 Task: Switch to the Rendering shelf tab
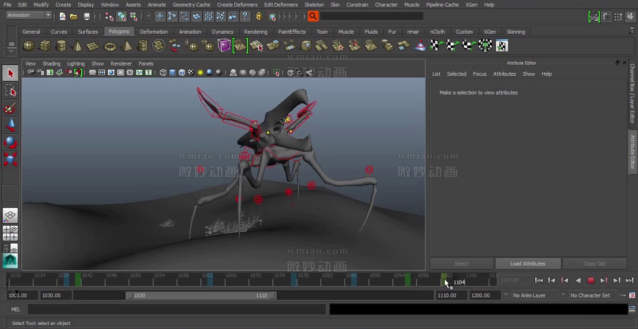click(256, 32)
